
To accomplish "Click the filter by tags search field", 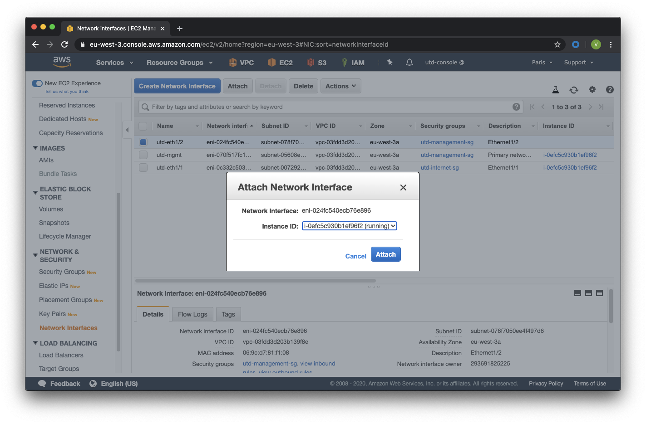I will (x=330, y=107).
